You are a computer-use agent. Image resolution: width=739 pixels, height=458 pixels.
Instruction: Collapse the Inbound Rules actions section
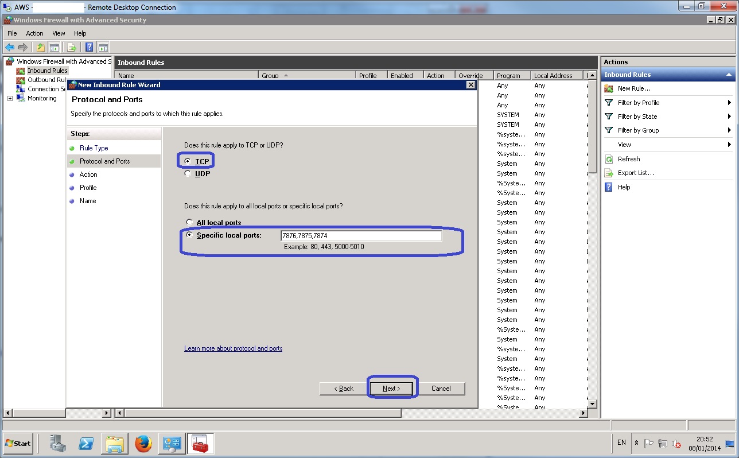click(x=729, y=75)
